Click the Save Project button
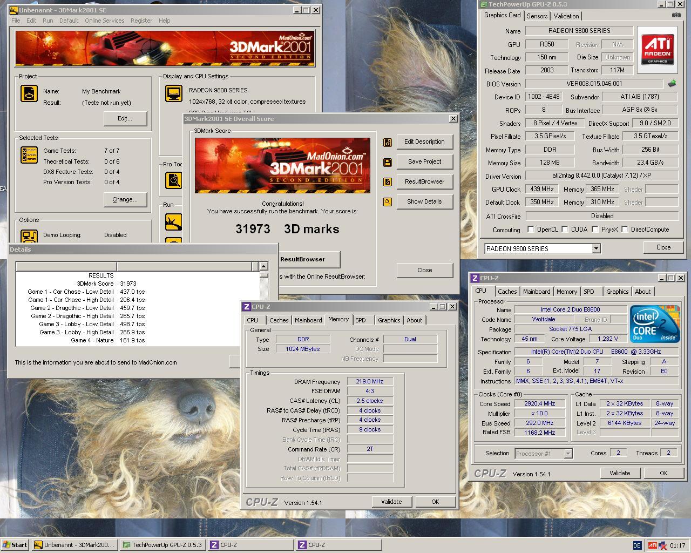This screenshot has width=691, height=553. pyautogui.click(x=424, y=161)
